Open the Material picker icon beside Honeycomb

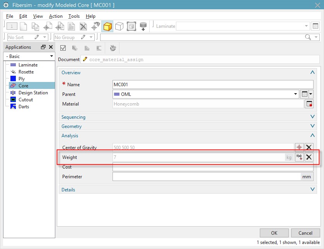309,104
